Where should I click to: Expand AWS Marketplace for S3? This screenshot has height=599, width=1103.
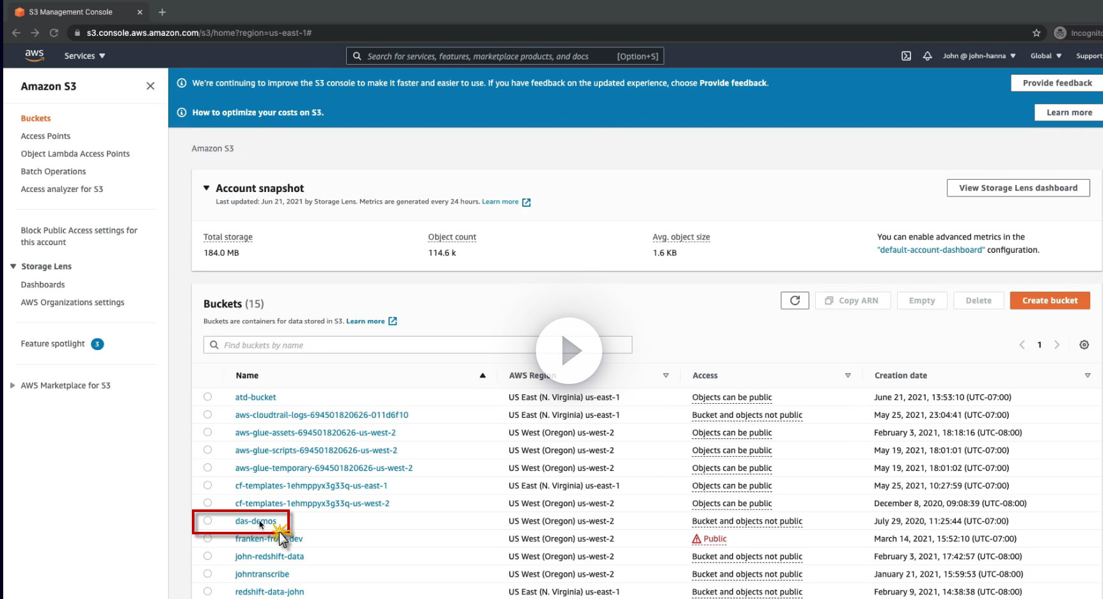13,385
